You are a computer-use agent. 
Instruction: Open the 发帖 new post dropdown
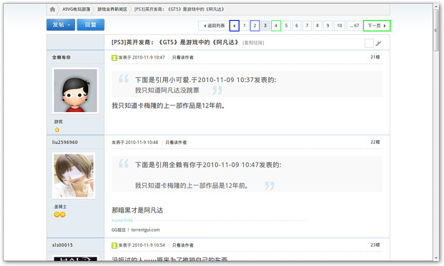click(x=61, y=25)
